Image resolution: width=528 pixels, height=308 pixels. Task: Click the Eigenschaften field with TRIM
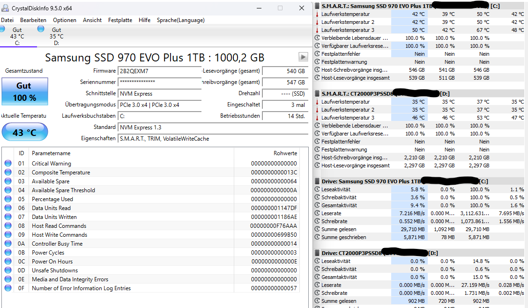click(x=213, y=138)
